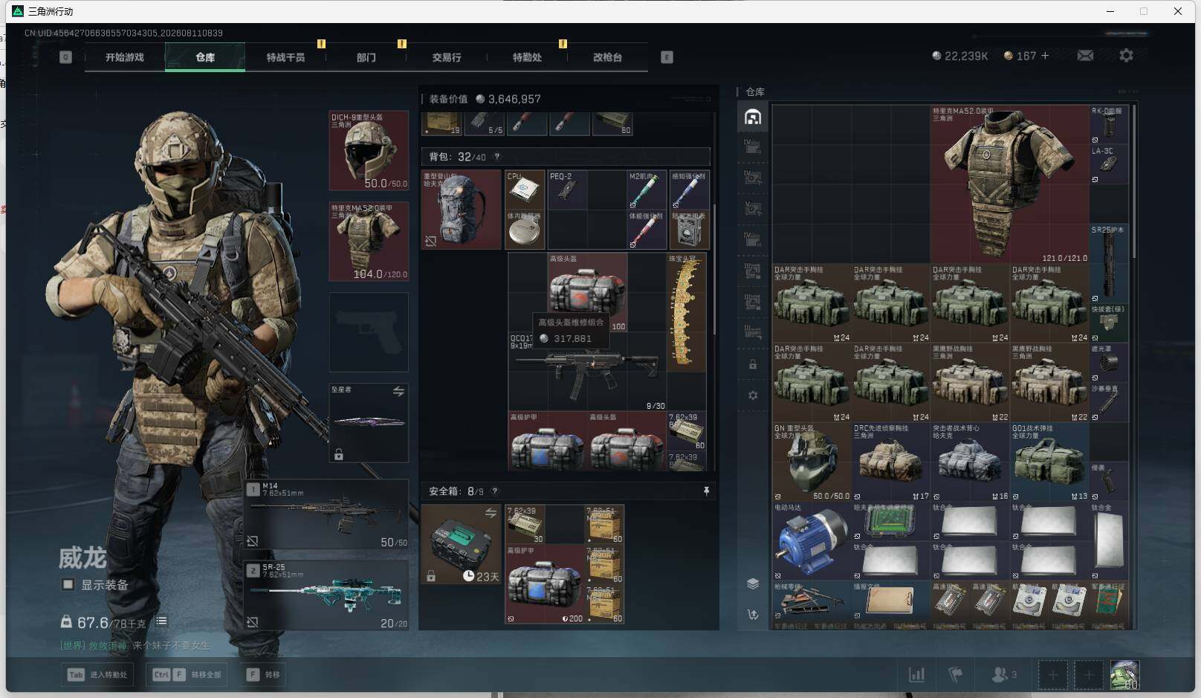This screenshot has height=698, width=1201.
Task: Select the 高级护甲 repair kit in safe box
Action: tap(545, 584)
